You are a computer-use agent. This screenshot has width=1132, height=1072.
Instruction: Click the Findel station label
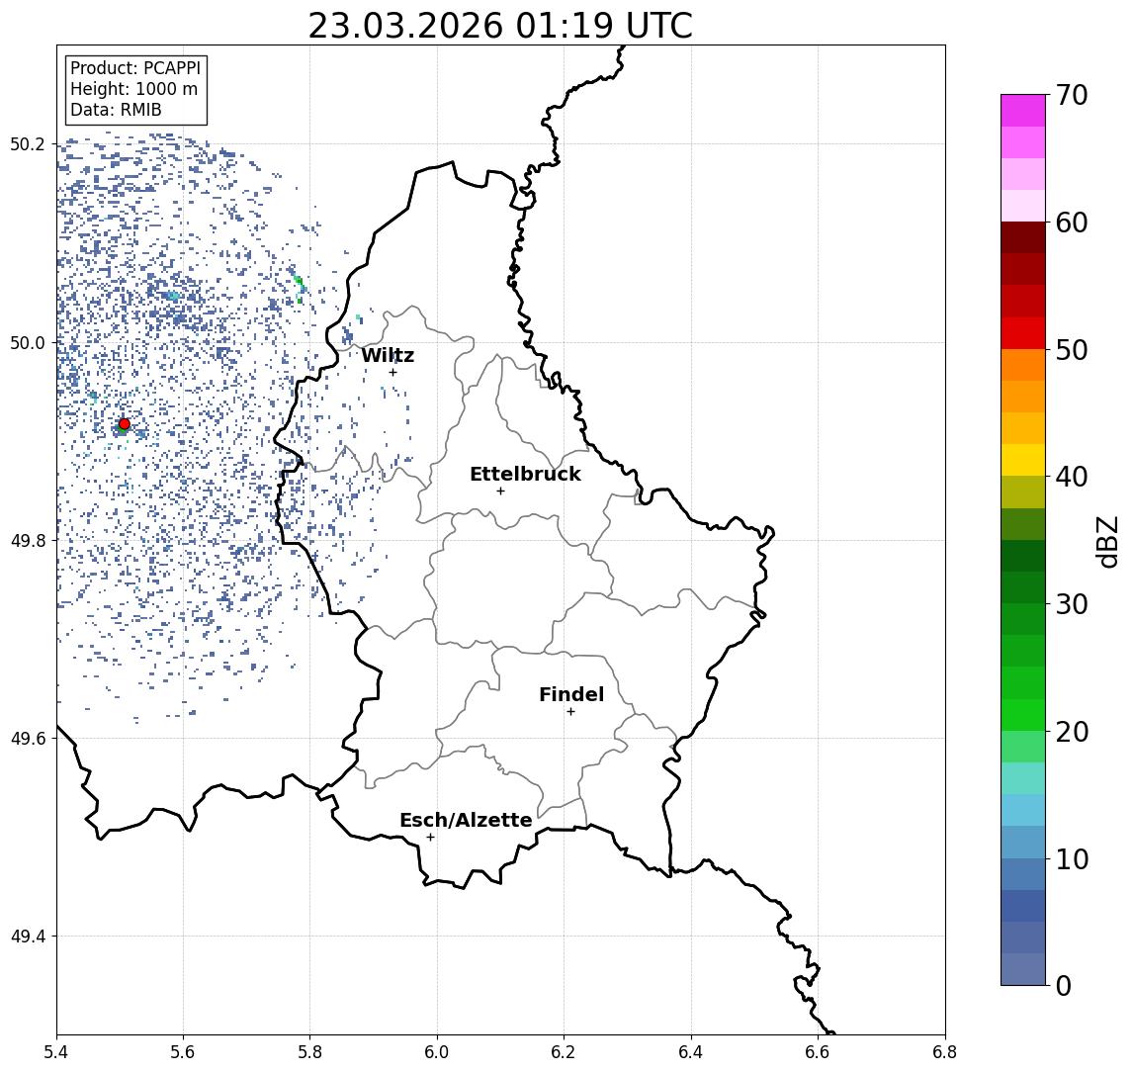[x=571, y=694]
